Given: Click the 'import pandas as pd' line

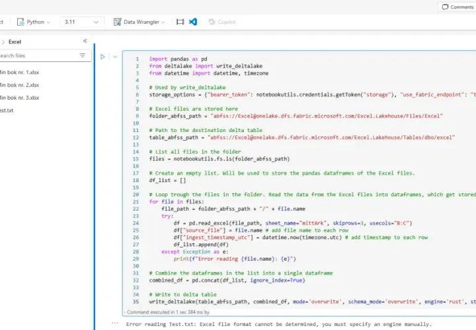Looking at the screenshot, I should pyautogui.click(x=178, y=59).
